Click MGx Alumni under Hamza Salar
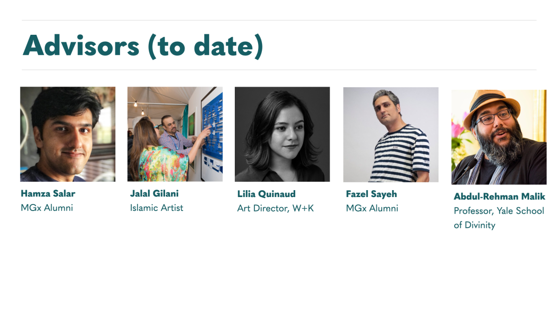This screenshot has width=558, height=313. 47,208
